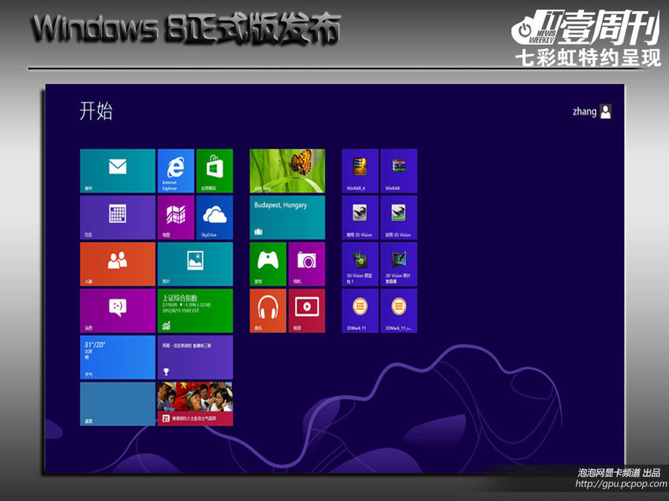Launch the tile labeled just WinRAR

399,171
